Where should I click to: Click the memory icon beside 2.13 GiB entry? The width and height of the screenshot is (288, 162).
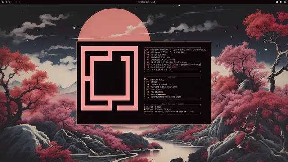click(148, 67)
